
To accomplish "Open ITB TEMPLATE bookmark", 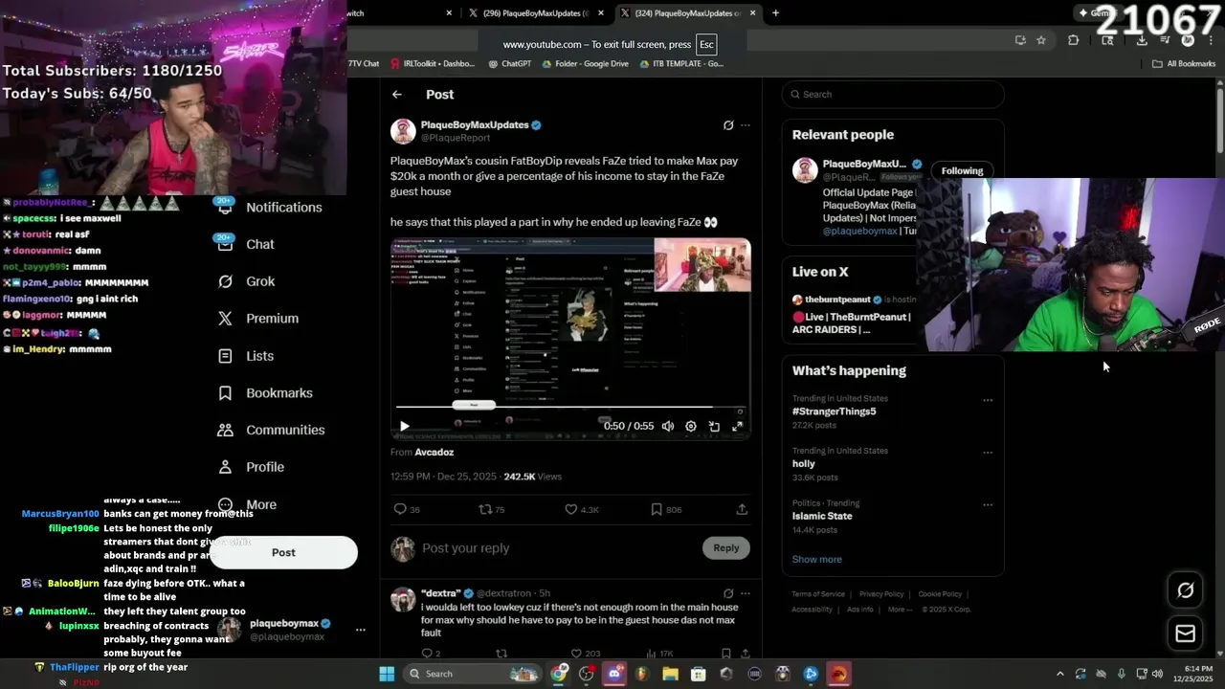I will (x=681, y=64).
